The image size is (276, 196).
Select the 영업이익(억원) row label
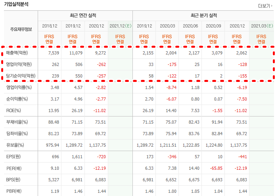coord(19,64)
